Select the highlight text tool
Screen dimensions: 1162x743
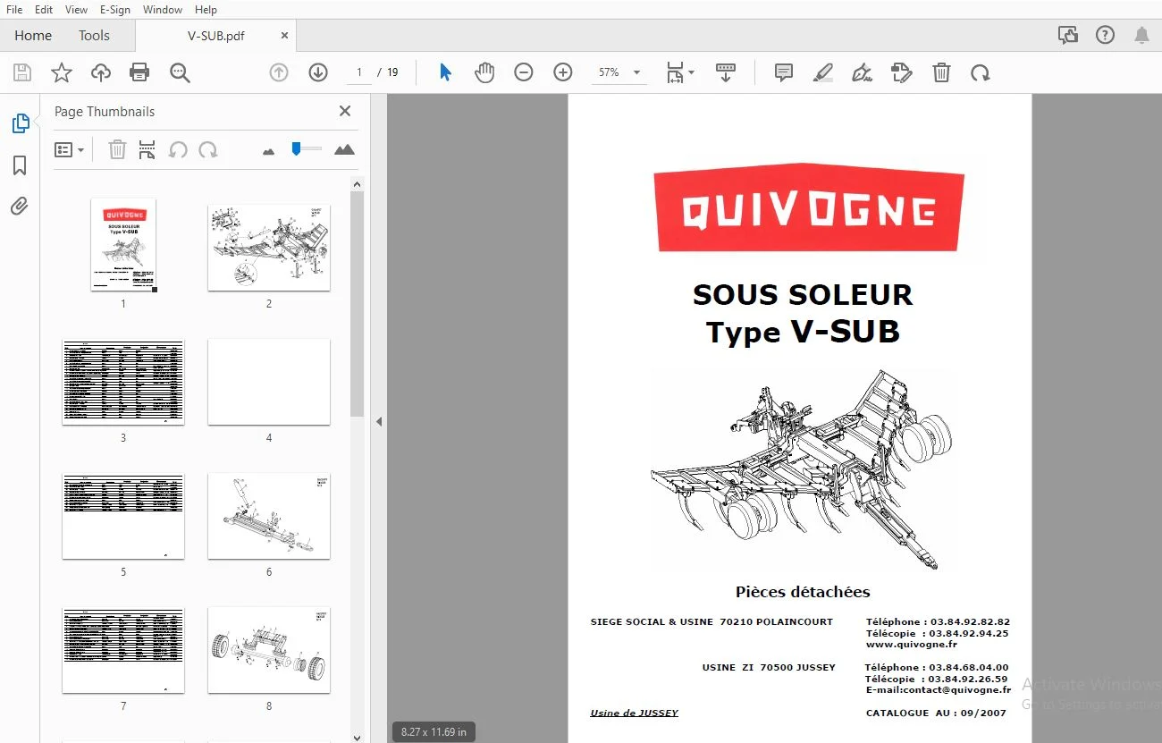click(x=823, y=72)
